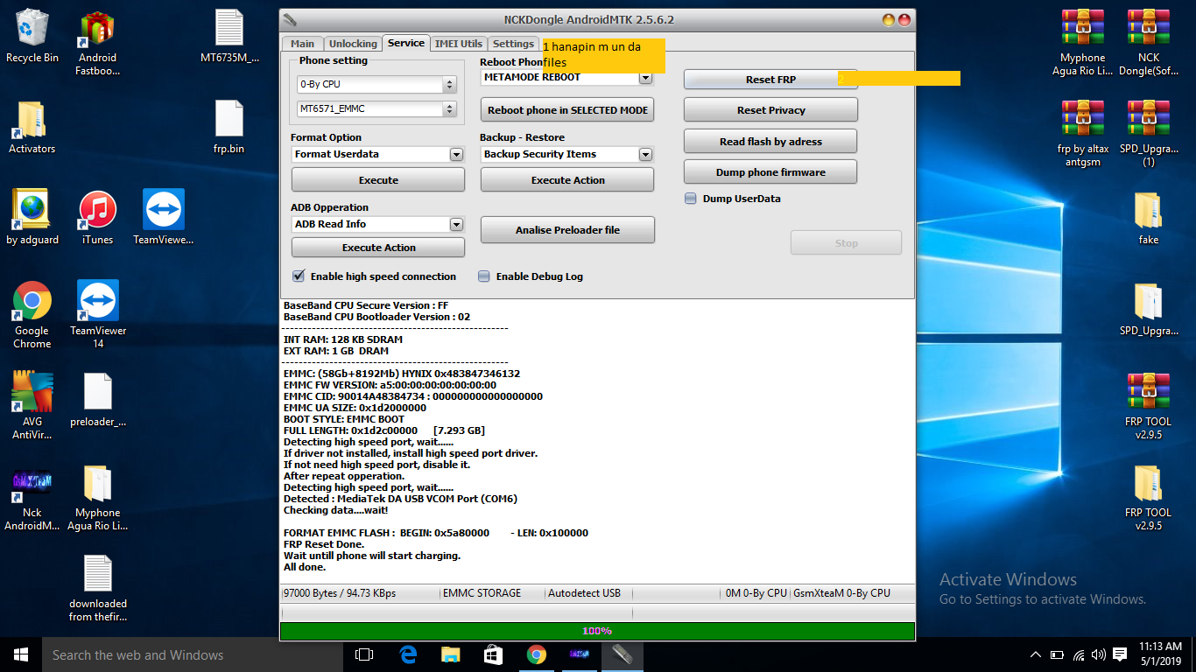Click the volume icon in the system tray
Screen dimensions: 1196x672
(x=1098, y=654)
